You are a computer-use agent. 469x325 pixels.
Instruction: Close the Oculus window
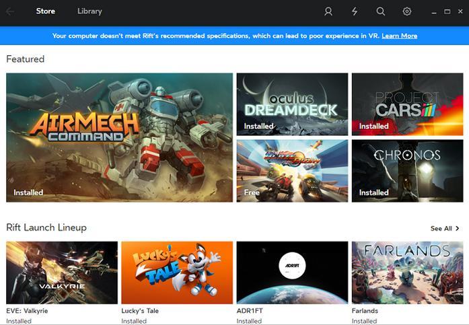point(460,11)
